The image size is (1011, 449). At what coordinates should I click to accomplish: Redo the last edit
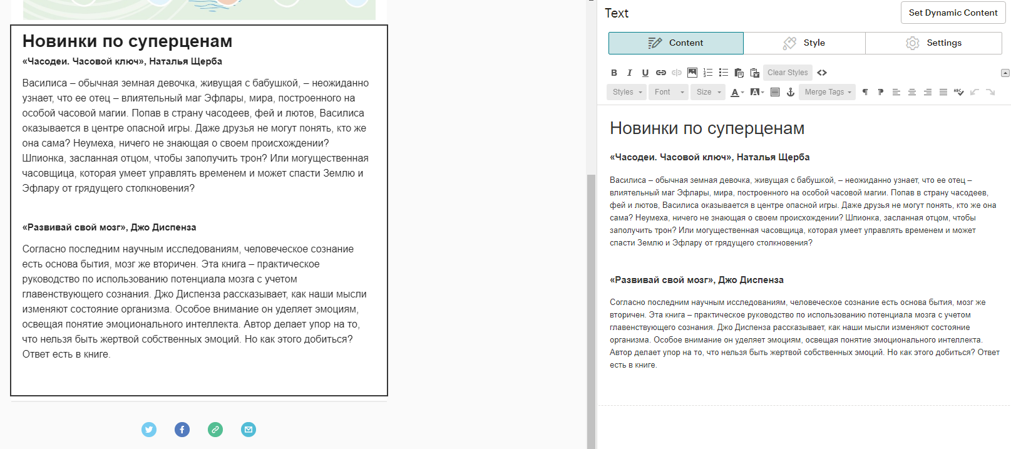pos(990,92)
